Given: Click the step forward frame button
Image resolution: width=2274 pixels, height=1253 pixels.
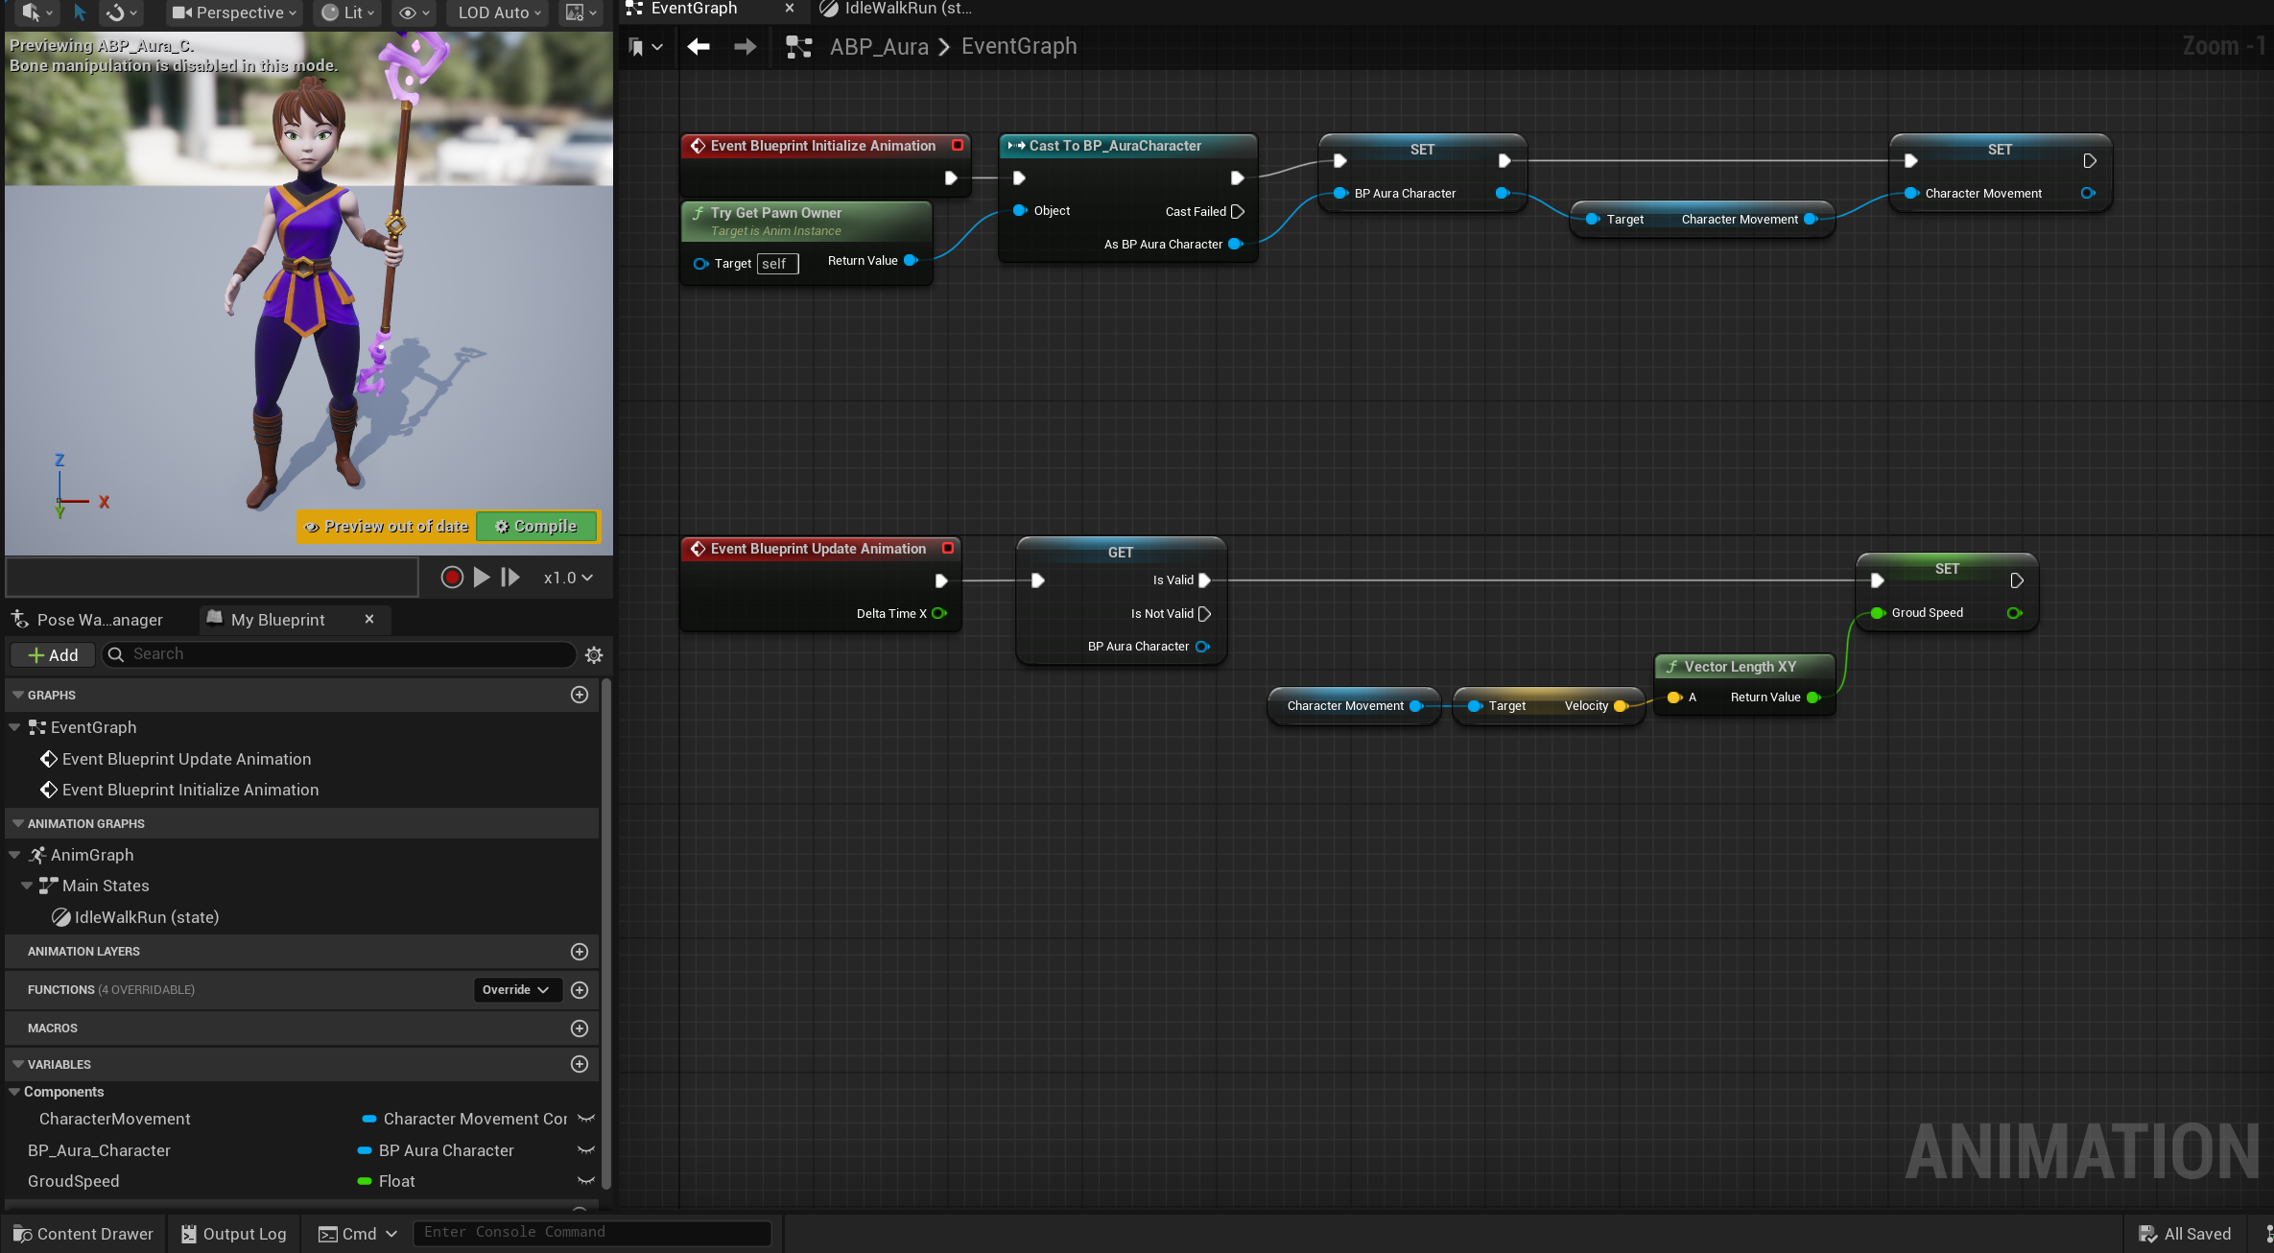Looking at the screenshot, I should point(510,578).
